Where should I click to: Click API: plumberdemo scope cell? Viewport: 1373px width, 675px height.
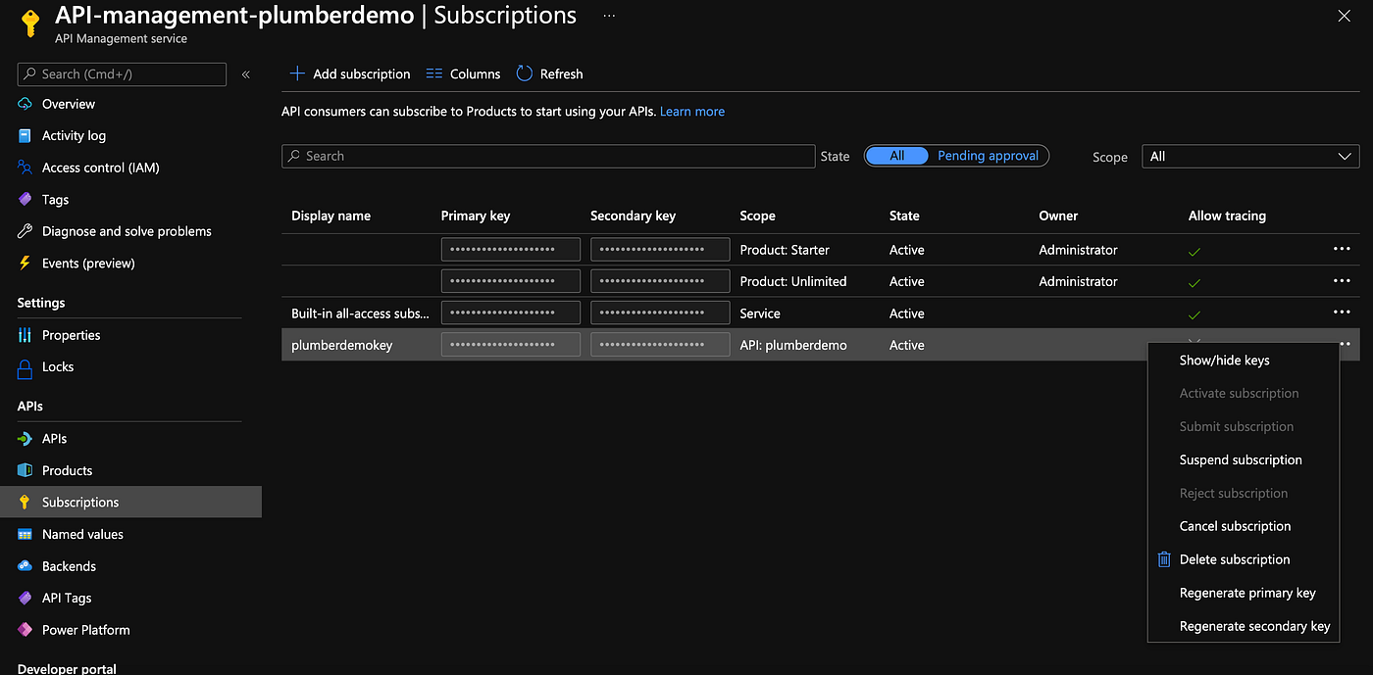[793, 345]
